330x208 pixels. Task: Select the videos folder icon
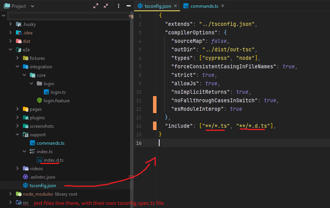(26, 169)
